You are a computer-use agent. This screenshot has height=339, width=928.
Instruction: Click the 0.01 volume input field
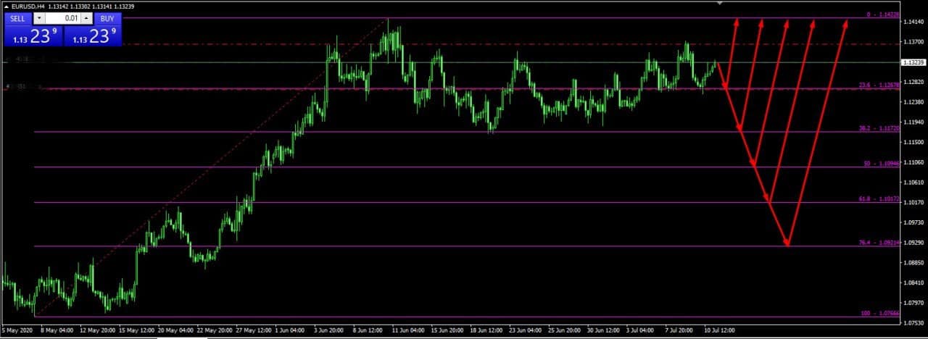pyautogui.click(x=63, y=18)
